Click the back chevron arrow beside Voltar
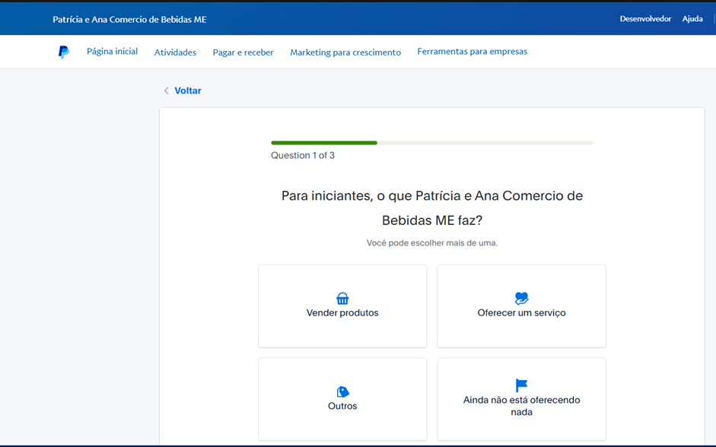Viewport: 716px width, 447px height. [166, 90]
